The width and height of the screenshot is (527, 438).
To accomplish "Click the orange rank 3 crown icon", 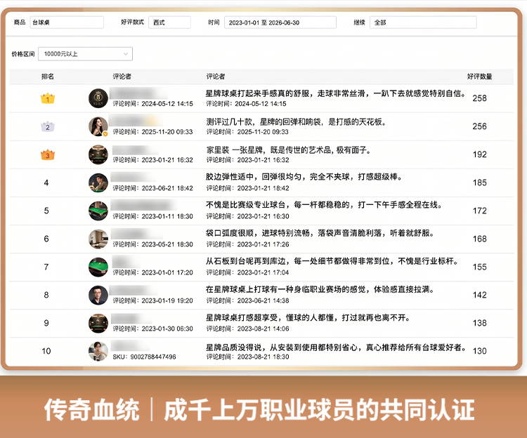I will tap(48, 154).
